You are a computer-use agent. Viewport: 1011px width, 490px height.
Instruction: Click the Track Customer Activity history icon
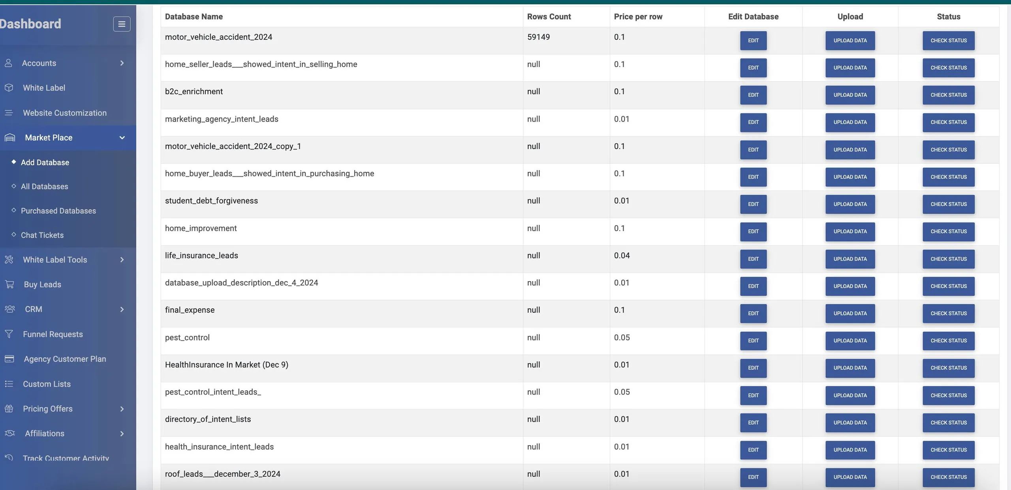tap(9, 458)
